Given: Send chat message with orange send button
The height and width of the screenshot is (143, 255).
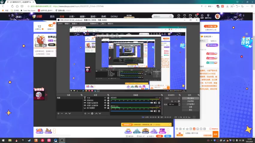Looking at the screenshot, I should [x=215, y=134].
